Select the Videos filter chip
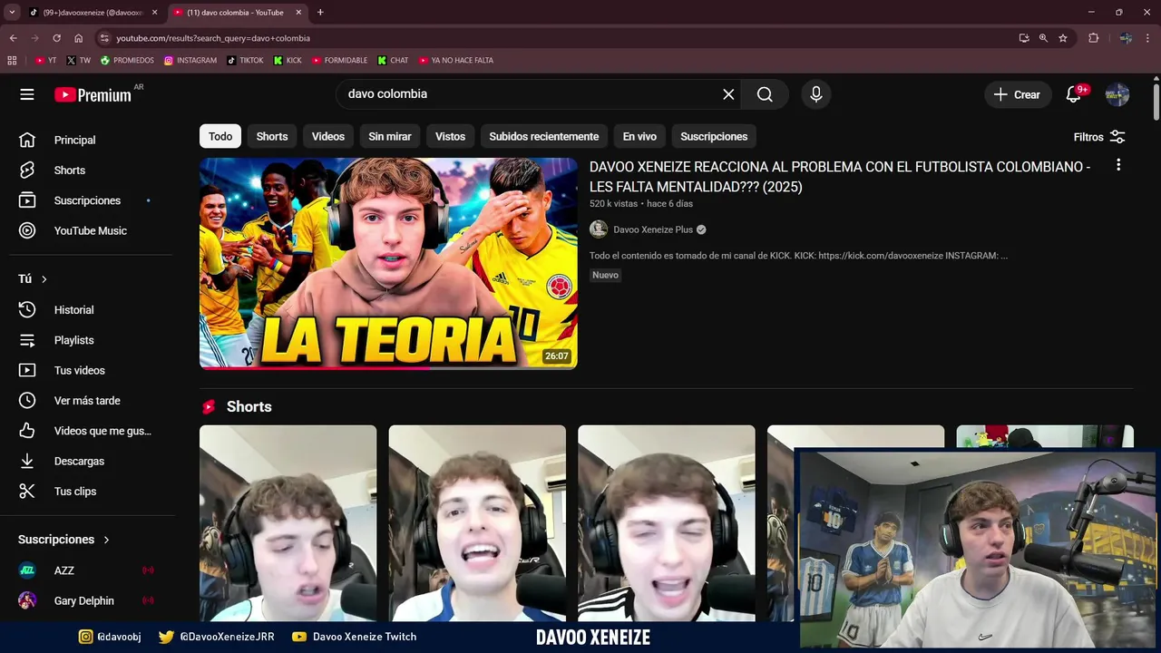 (328, 136)
